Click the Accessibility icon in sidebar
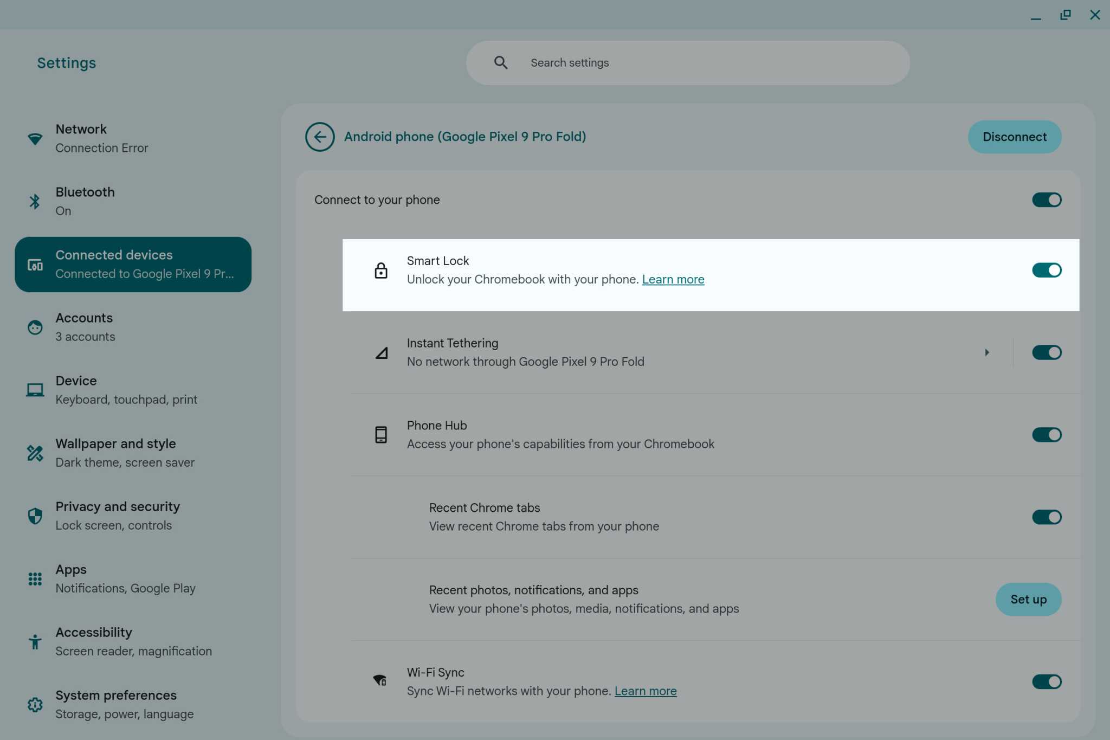Viewport: 1110px width, 740px height. [35, 641]
